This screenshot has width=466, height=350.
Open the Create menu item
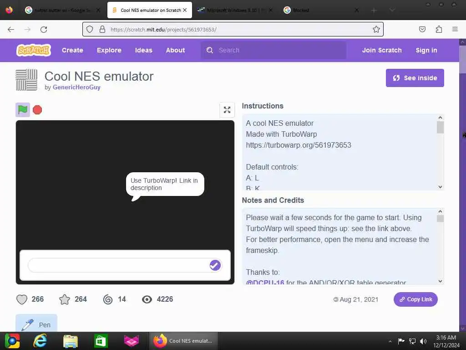pyautogui.click(x=72, y=50)
